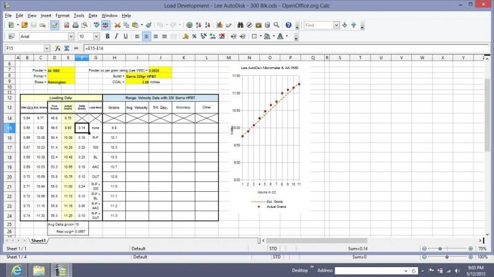494x277 pixels.
Task: Expand the Arial font name dropdown
Action: click(x=71, y=36)
